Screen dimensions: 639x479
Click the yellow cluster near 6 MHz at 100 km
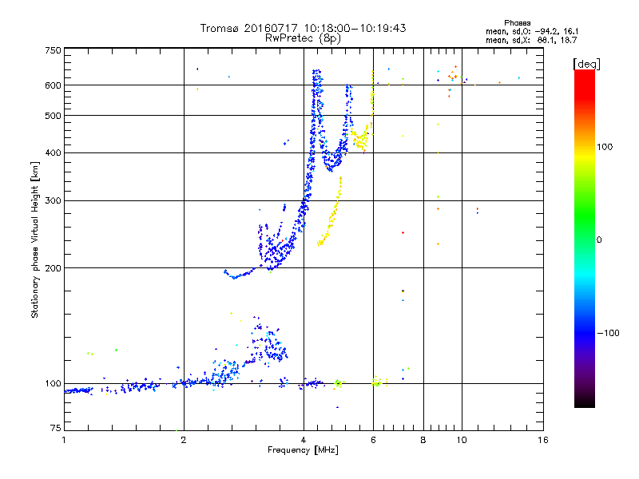tap(377, 382)
